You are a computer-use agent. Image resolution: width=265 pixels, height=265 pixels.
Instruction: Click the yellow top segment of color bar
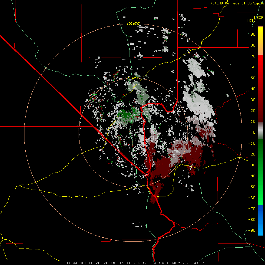tap(260, 41)
